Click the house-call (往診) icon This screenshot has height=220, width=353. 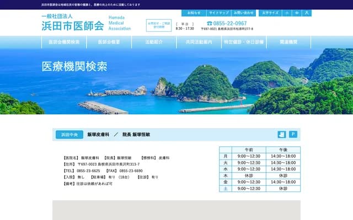[x=282, y=134]
